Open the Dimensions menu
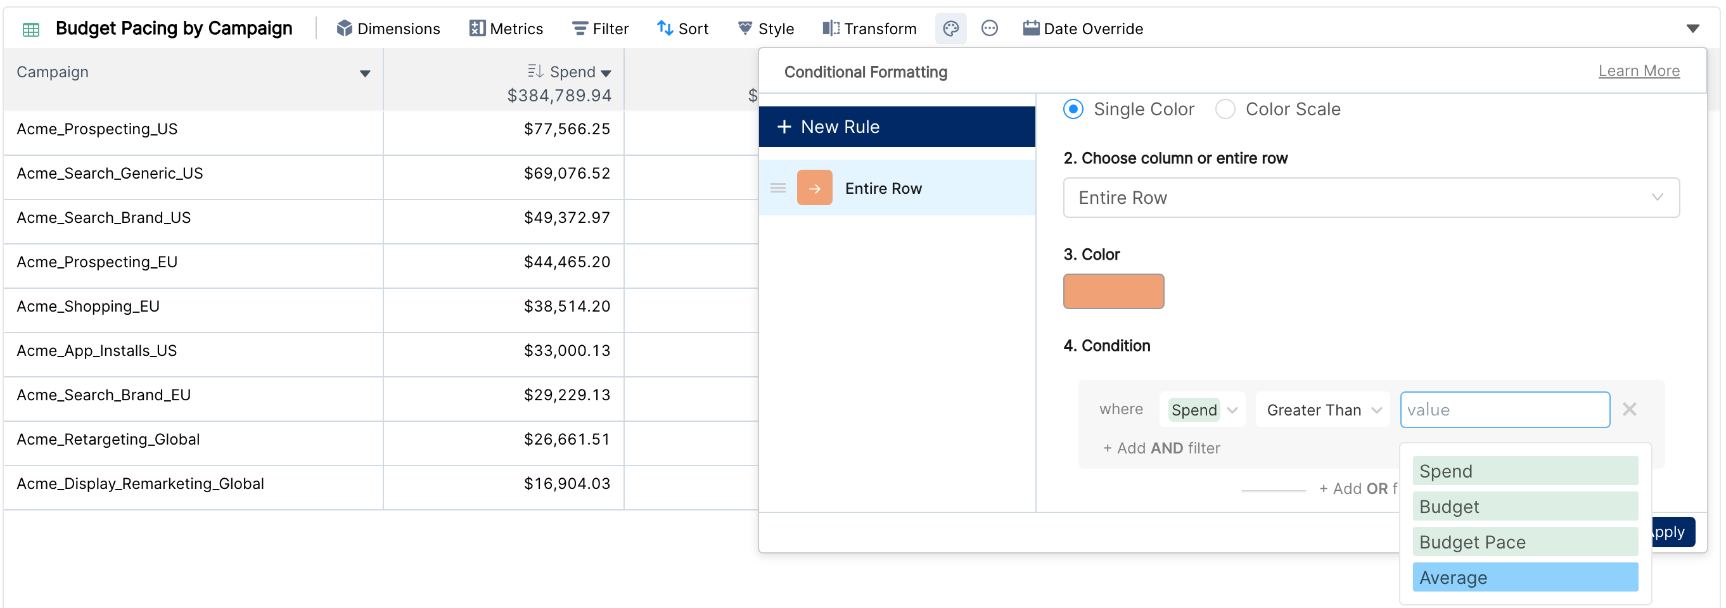1726x608 pixels. pos(388,28)
